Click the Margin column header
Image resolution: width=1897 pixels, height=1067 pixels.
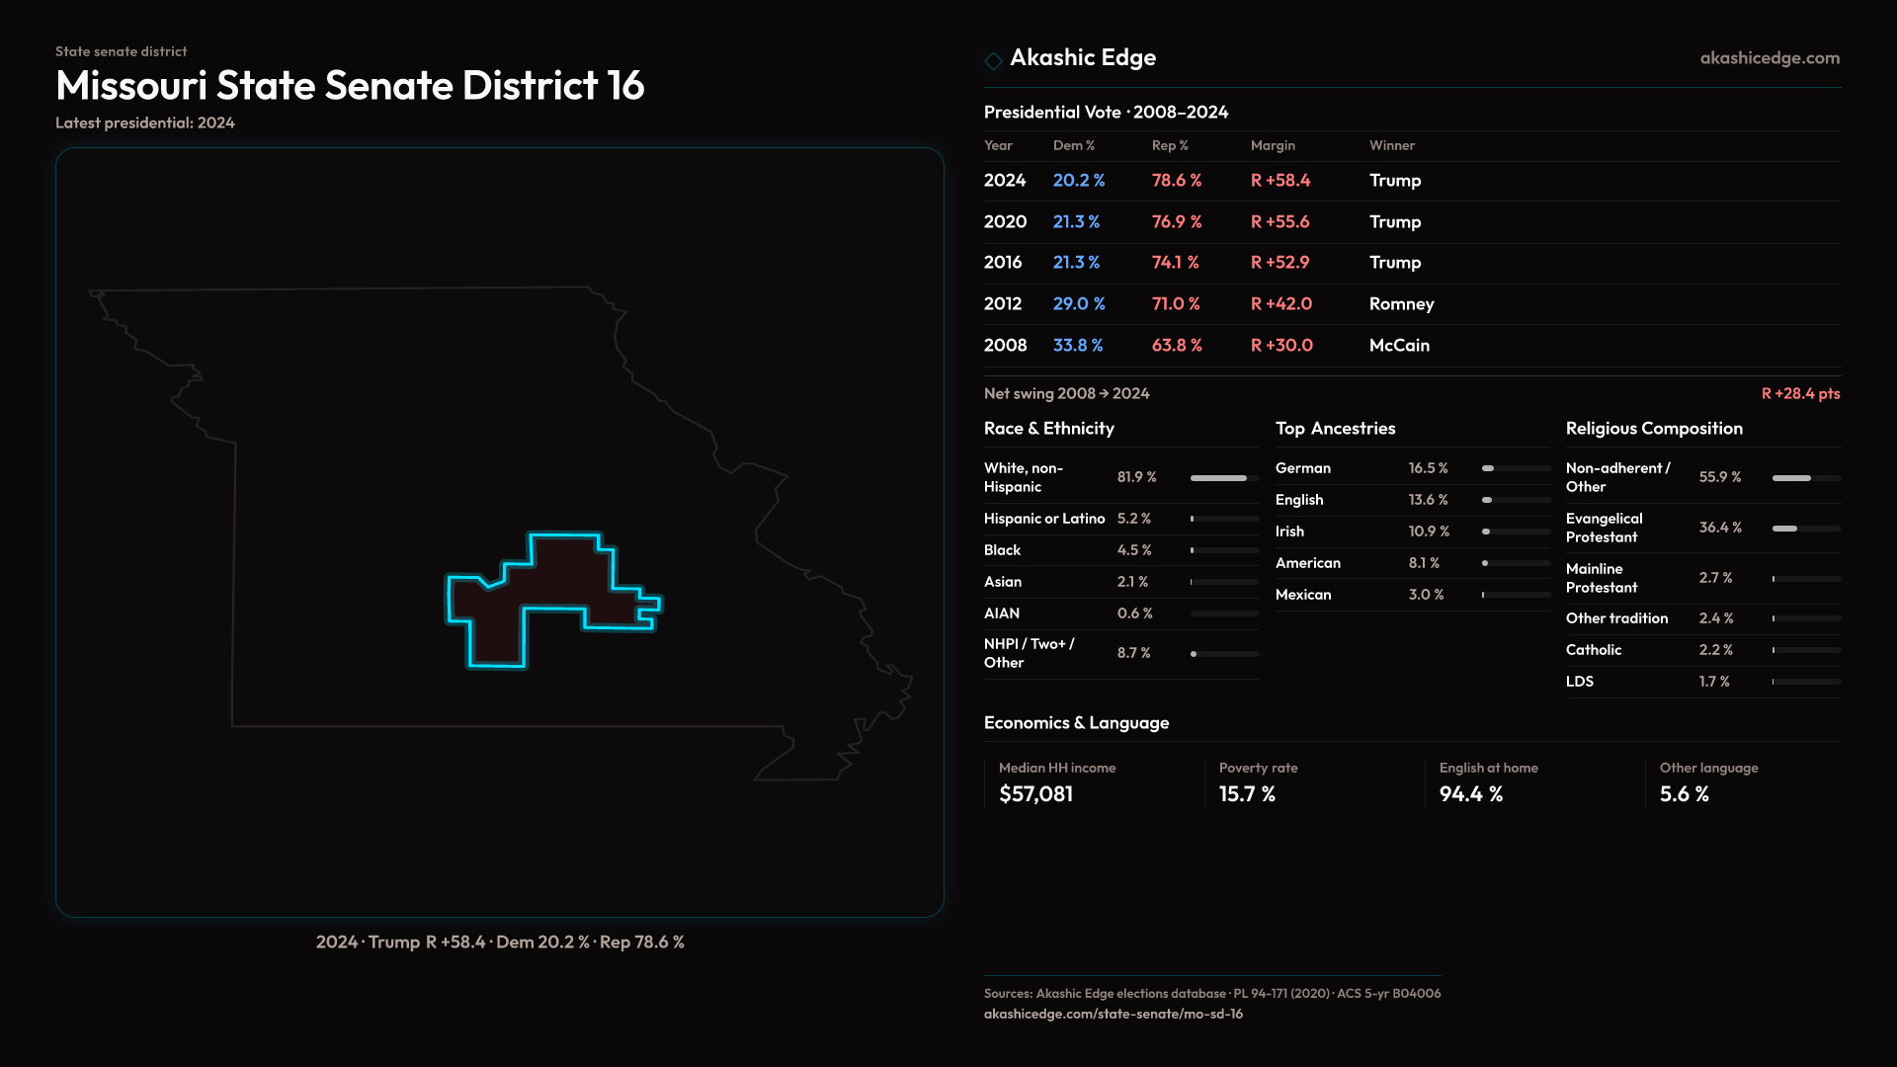click(x=1273, y=145)
